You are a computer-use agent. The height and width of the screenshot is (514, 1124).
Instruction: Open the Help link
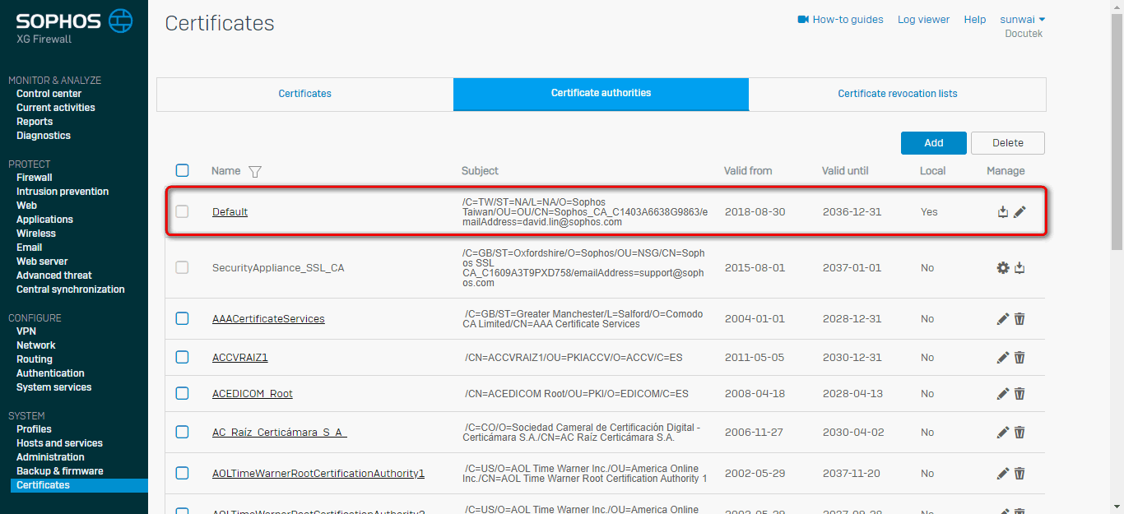[975, 19]
